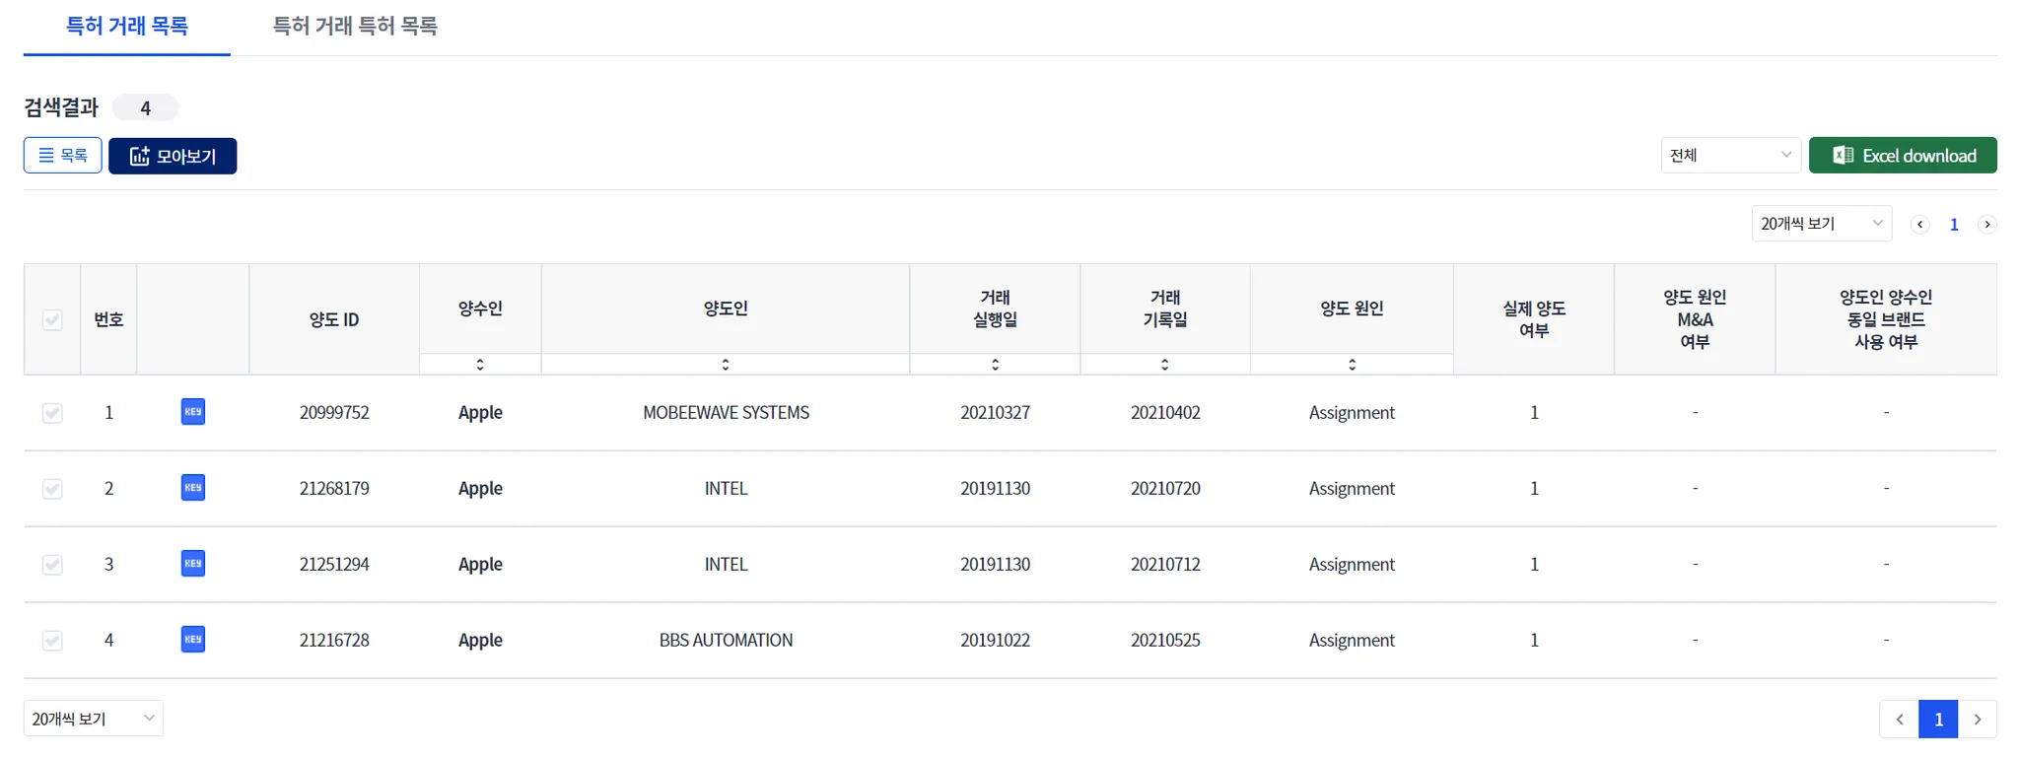This screenshot has height=757, width=2019.
Task: Click the KEY icon for row 3
Action: point(193,564)
